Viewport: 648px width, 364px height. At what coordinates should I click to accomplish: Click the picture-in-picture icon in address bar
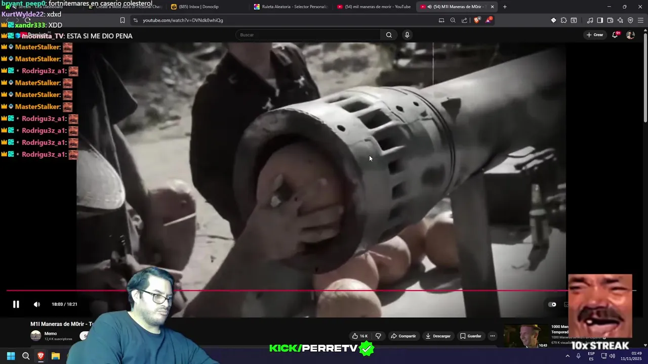tap(441, 20)
